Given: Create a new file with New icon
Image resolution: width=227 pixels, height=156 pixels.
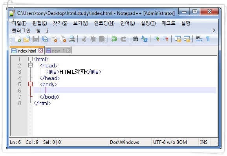Looking at the screenshot, I should tap(18, 39).
